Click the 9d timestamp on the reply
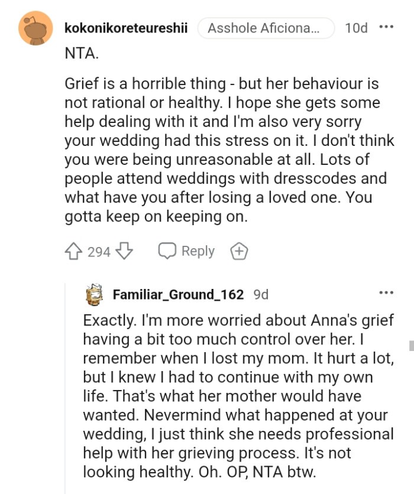 pyautogui.click(x=260, y=294)
